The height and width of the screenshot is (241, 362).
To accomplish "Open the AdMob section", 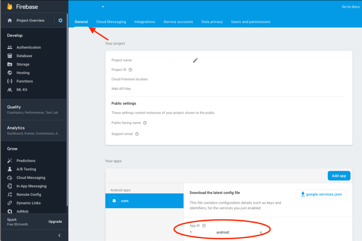I will coord(22,211).
